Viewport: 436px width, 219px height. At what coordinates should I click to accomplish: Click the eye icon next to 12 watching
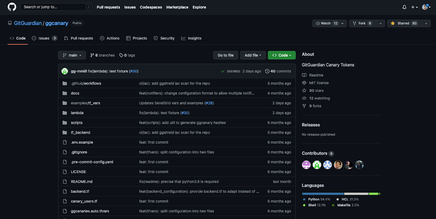click(304, 98)
